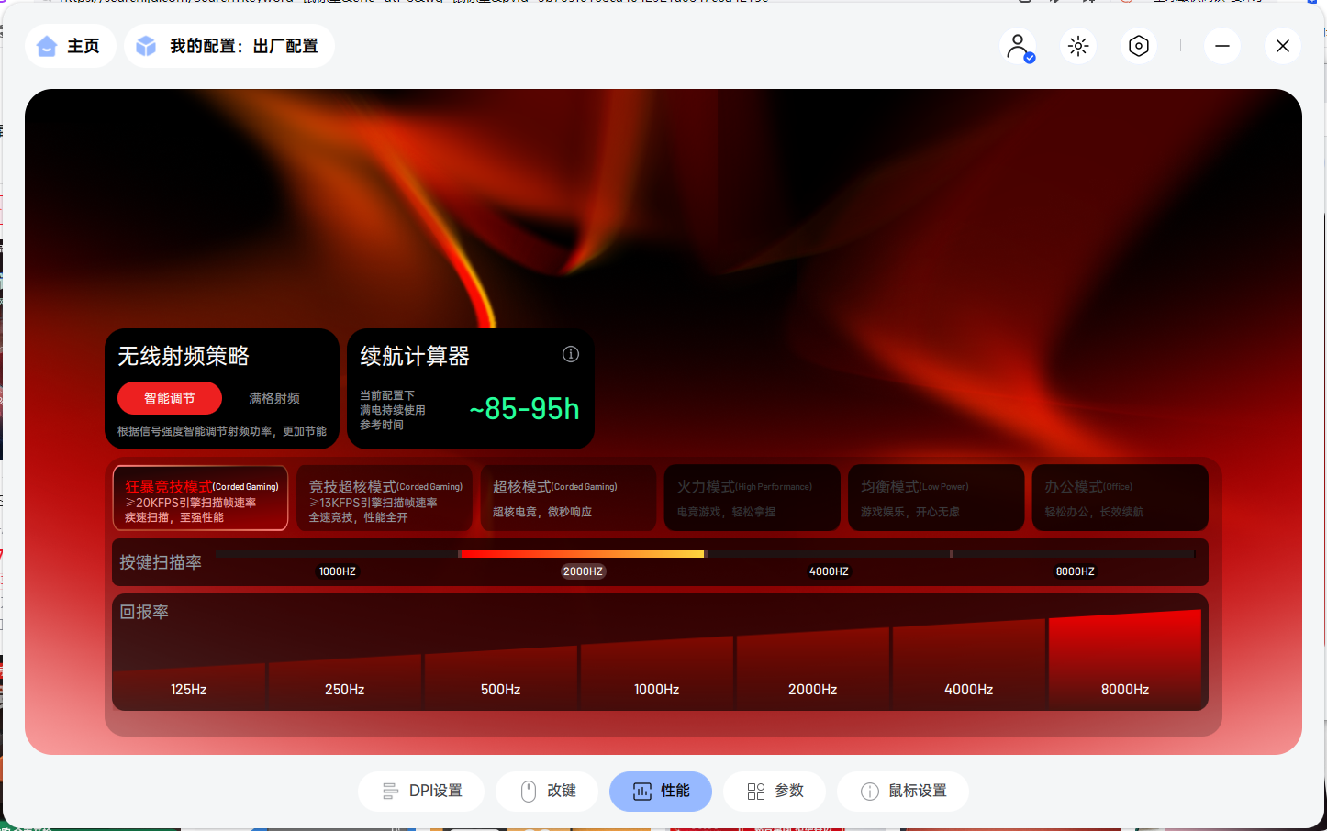Switch to the 改键 tab

[x=547, y=792]
